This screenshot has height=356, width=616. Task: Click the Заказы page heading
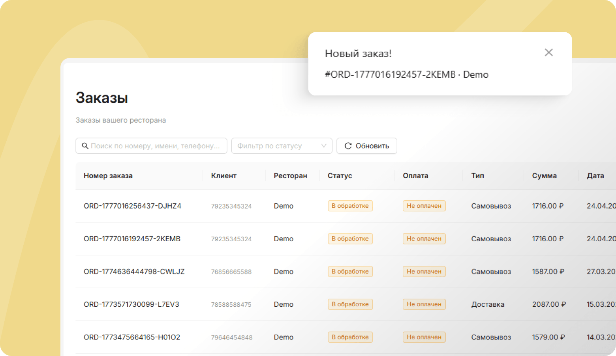point(102,98)
